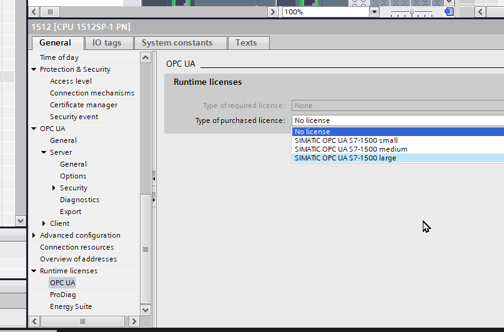Select Energy Suite runtime license entry

coord(71,306)
